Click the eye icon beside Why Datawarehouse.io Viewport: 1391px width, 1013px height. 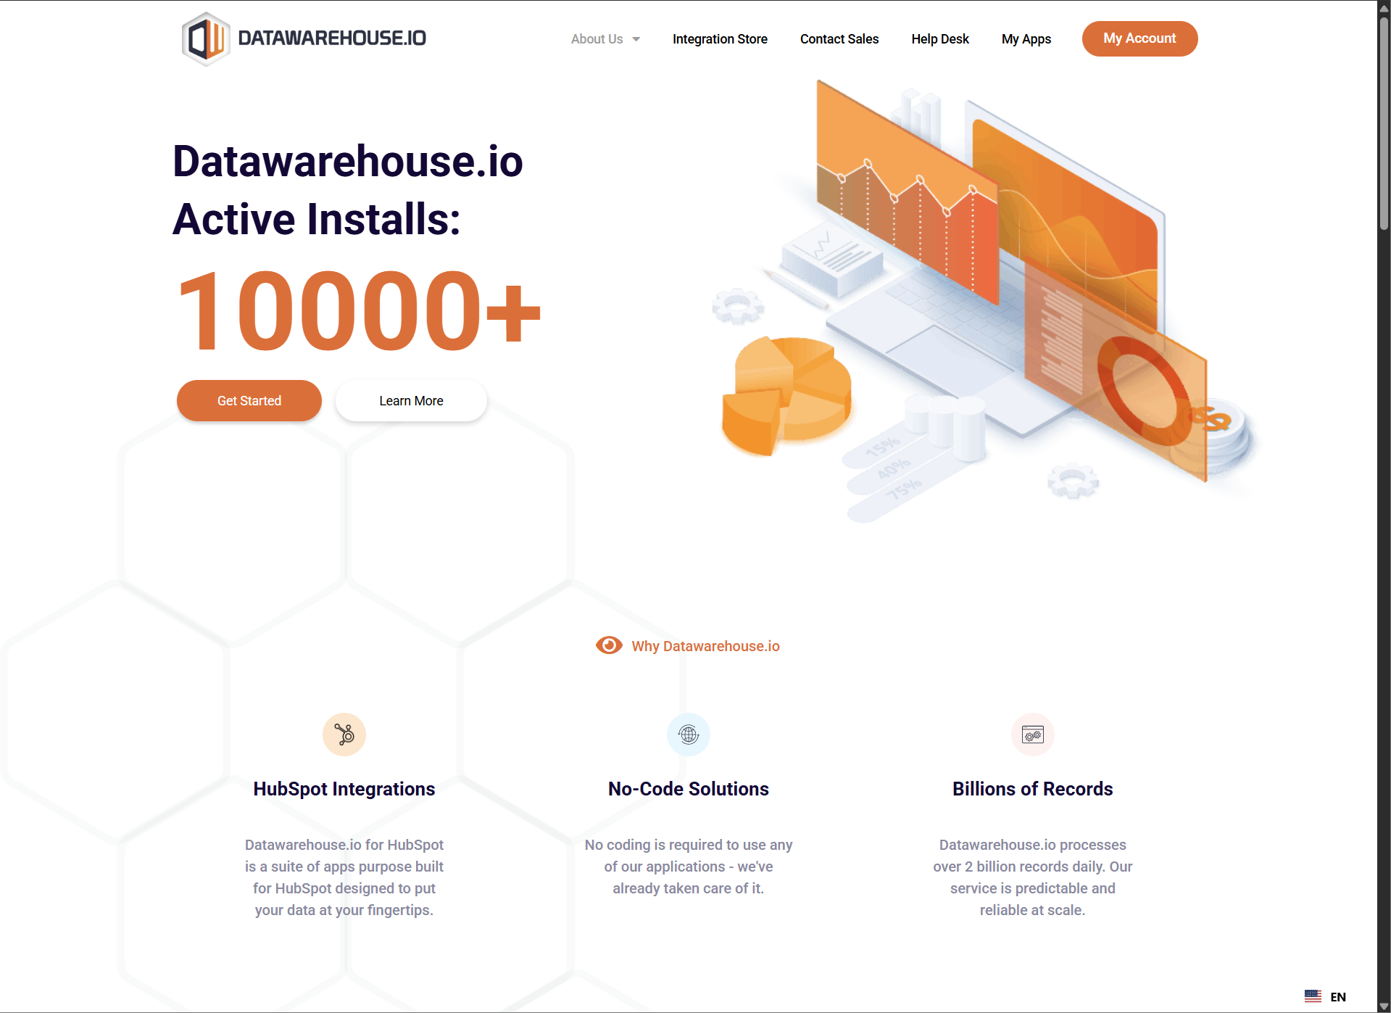tap(609, 645)
